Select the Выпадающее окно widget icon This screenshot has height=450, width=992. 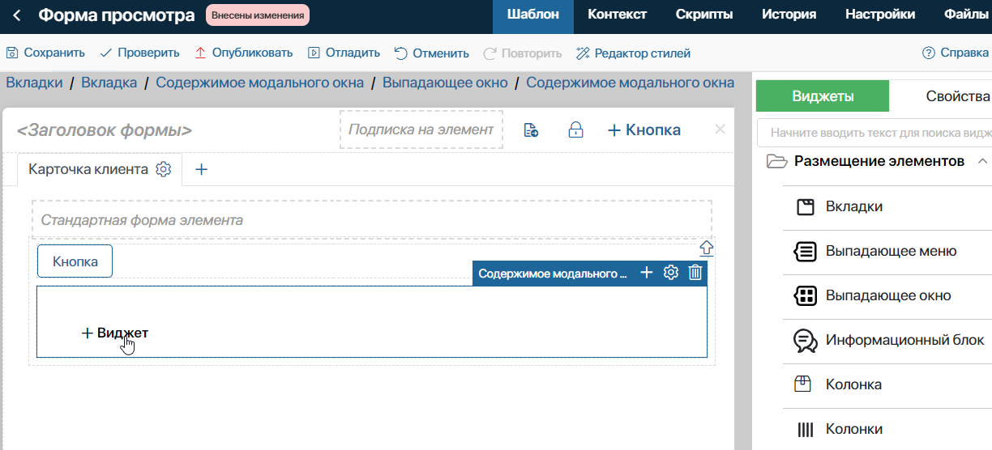coord(805,295)
